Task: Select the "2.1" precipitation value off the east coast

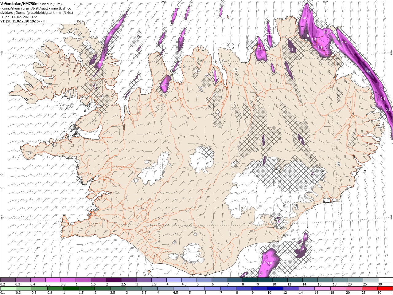Action: 383,99
